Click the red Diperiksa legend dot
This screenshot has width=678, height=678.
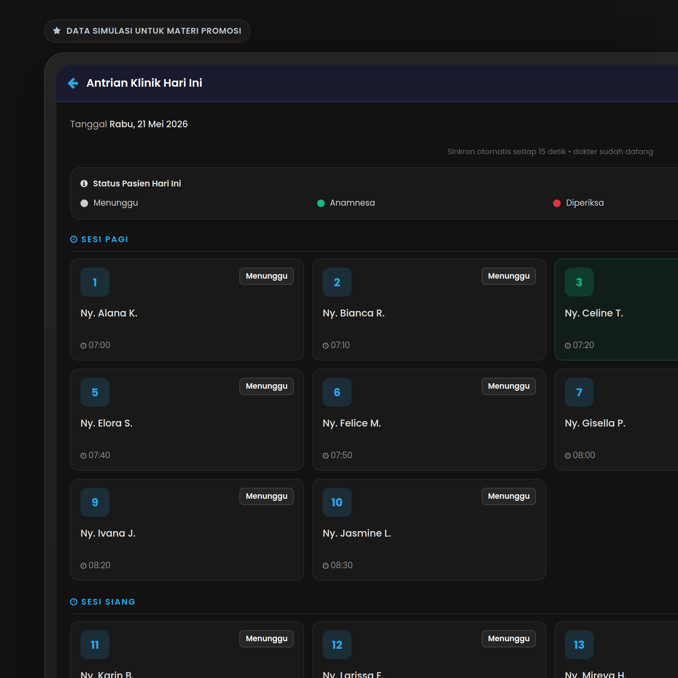pyautogui.click(x=557, y=203)
